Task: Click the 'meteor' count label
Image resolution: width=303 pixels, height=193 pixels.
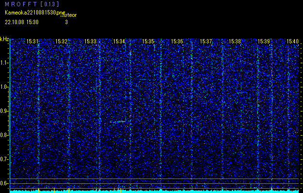Action: (x=68, y=15)
